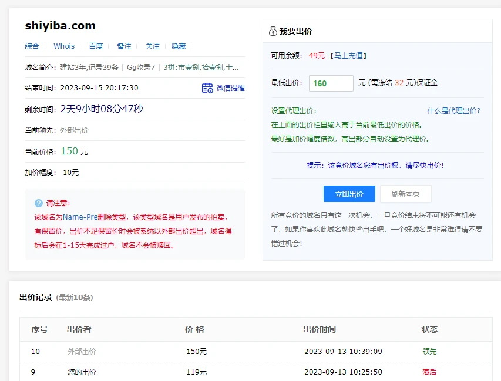Click the 状态 column header
The image size is (501, 381).
pos(429,330)
